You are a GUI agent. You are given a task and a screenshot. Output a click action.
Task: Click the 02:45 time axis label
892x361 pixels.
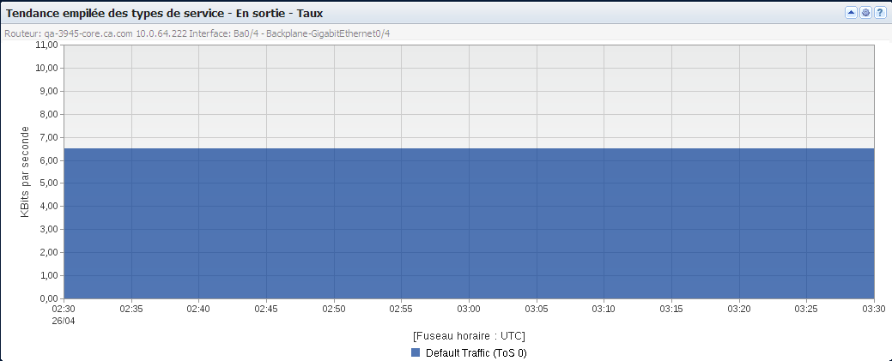click(266, 310)
